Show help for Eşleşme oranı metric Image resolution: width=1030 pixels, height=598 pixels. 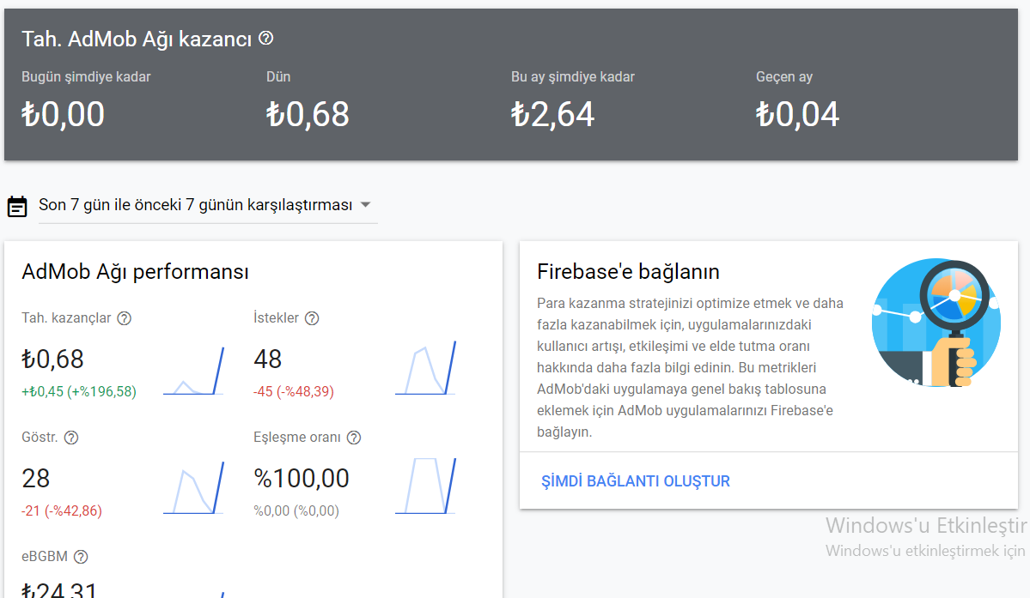pos(354,438)
